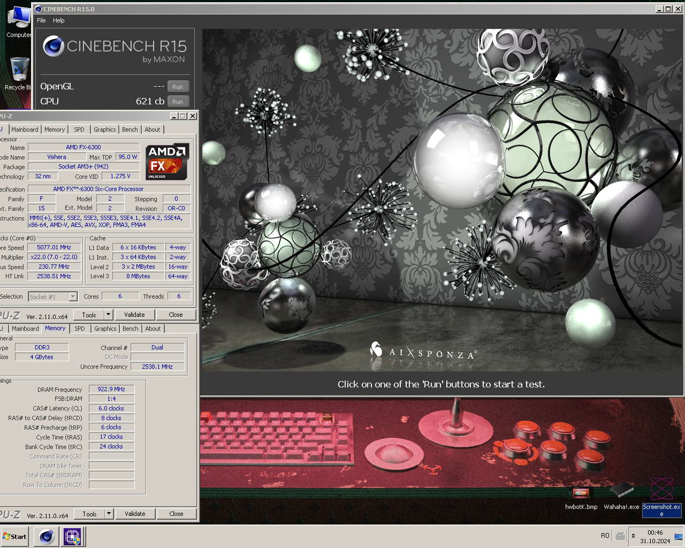Click the x22.0 multiplier value
Image resolution: width=685 pixels, height=548 pixels.
[54, 257]
